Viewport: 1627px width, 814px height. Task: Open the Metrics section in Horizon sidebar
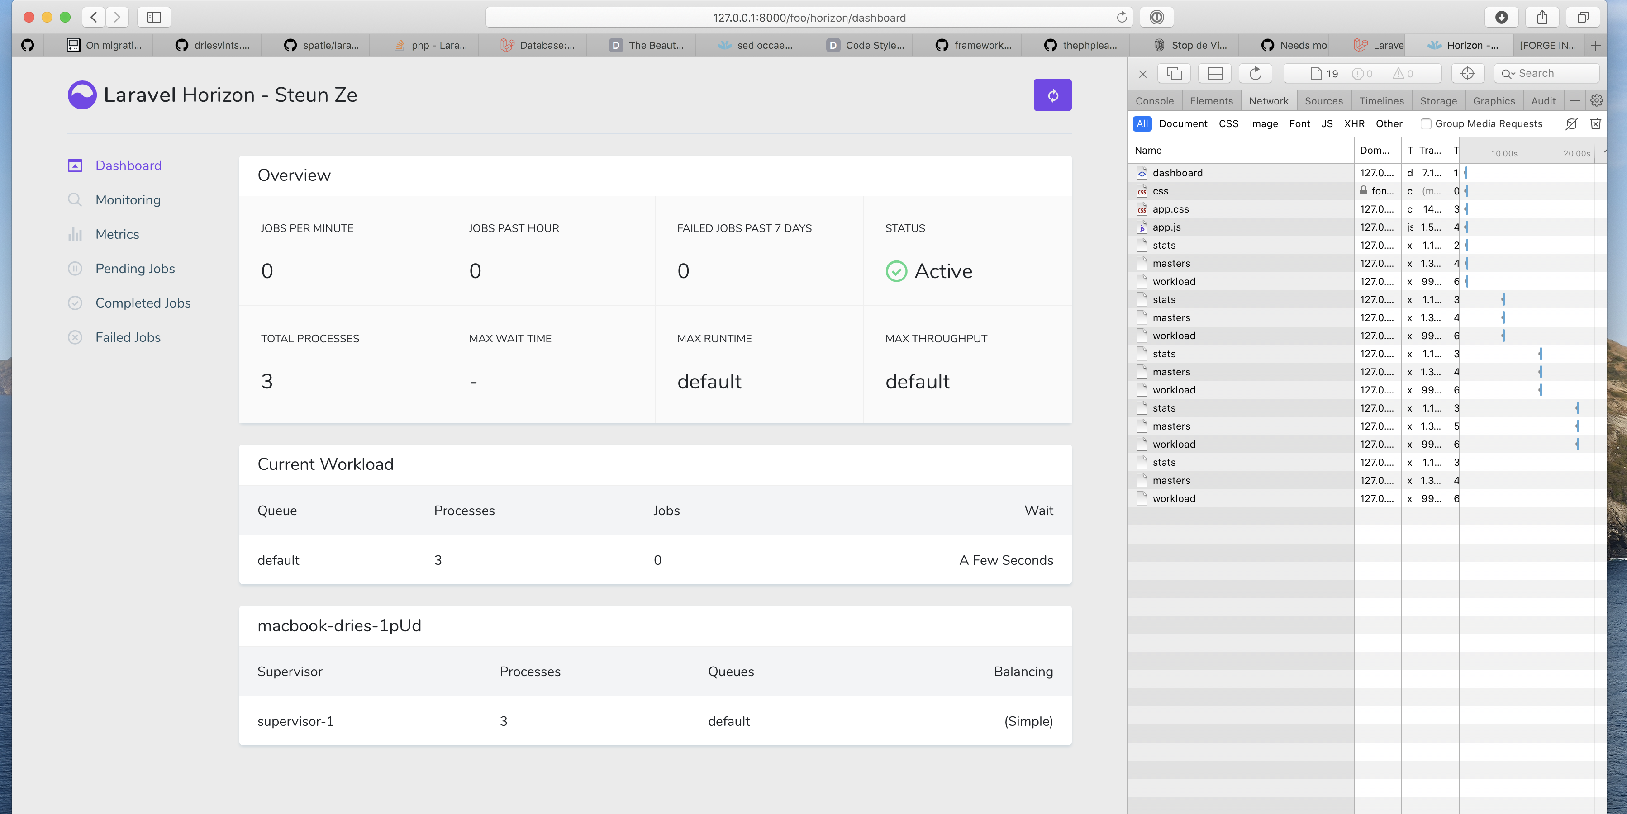coord(118,234)
